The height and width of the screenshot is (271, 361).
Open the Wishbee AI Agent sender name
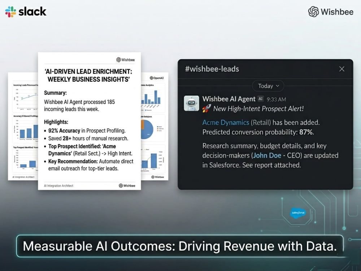coord(229,99)
